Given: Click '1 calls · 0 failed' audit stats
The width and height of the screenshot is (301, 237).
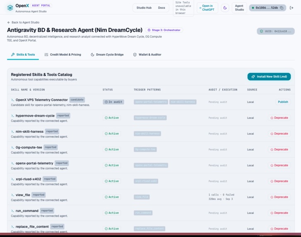Looking at the screenshot, I should [x=222, y=195].
